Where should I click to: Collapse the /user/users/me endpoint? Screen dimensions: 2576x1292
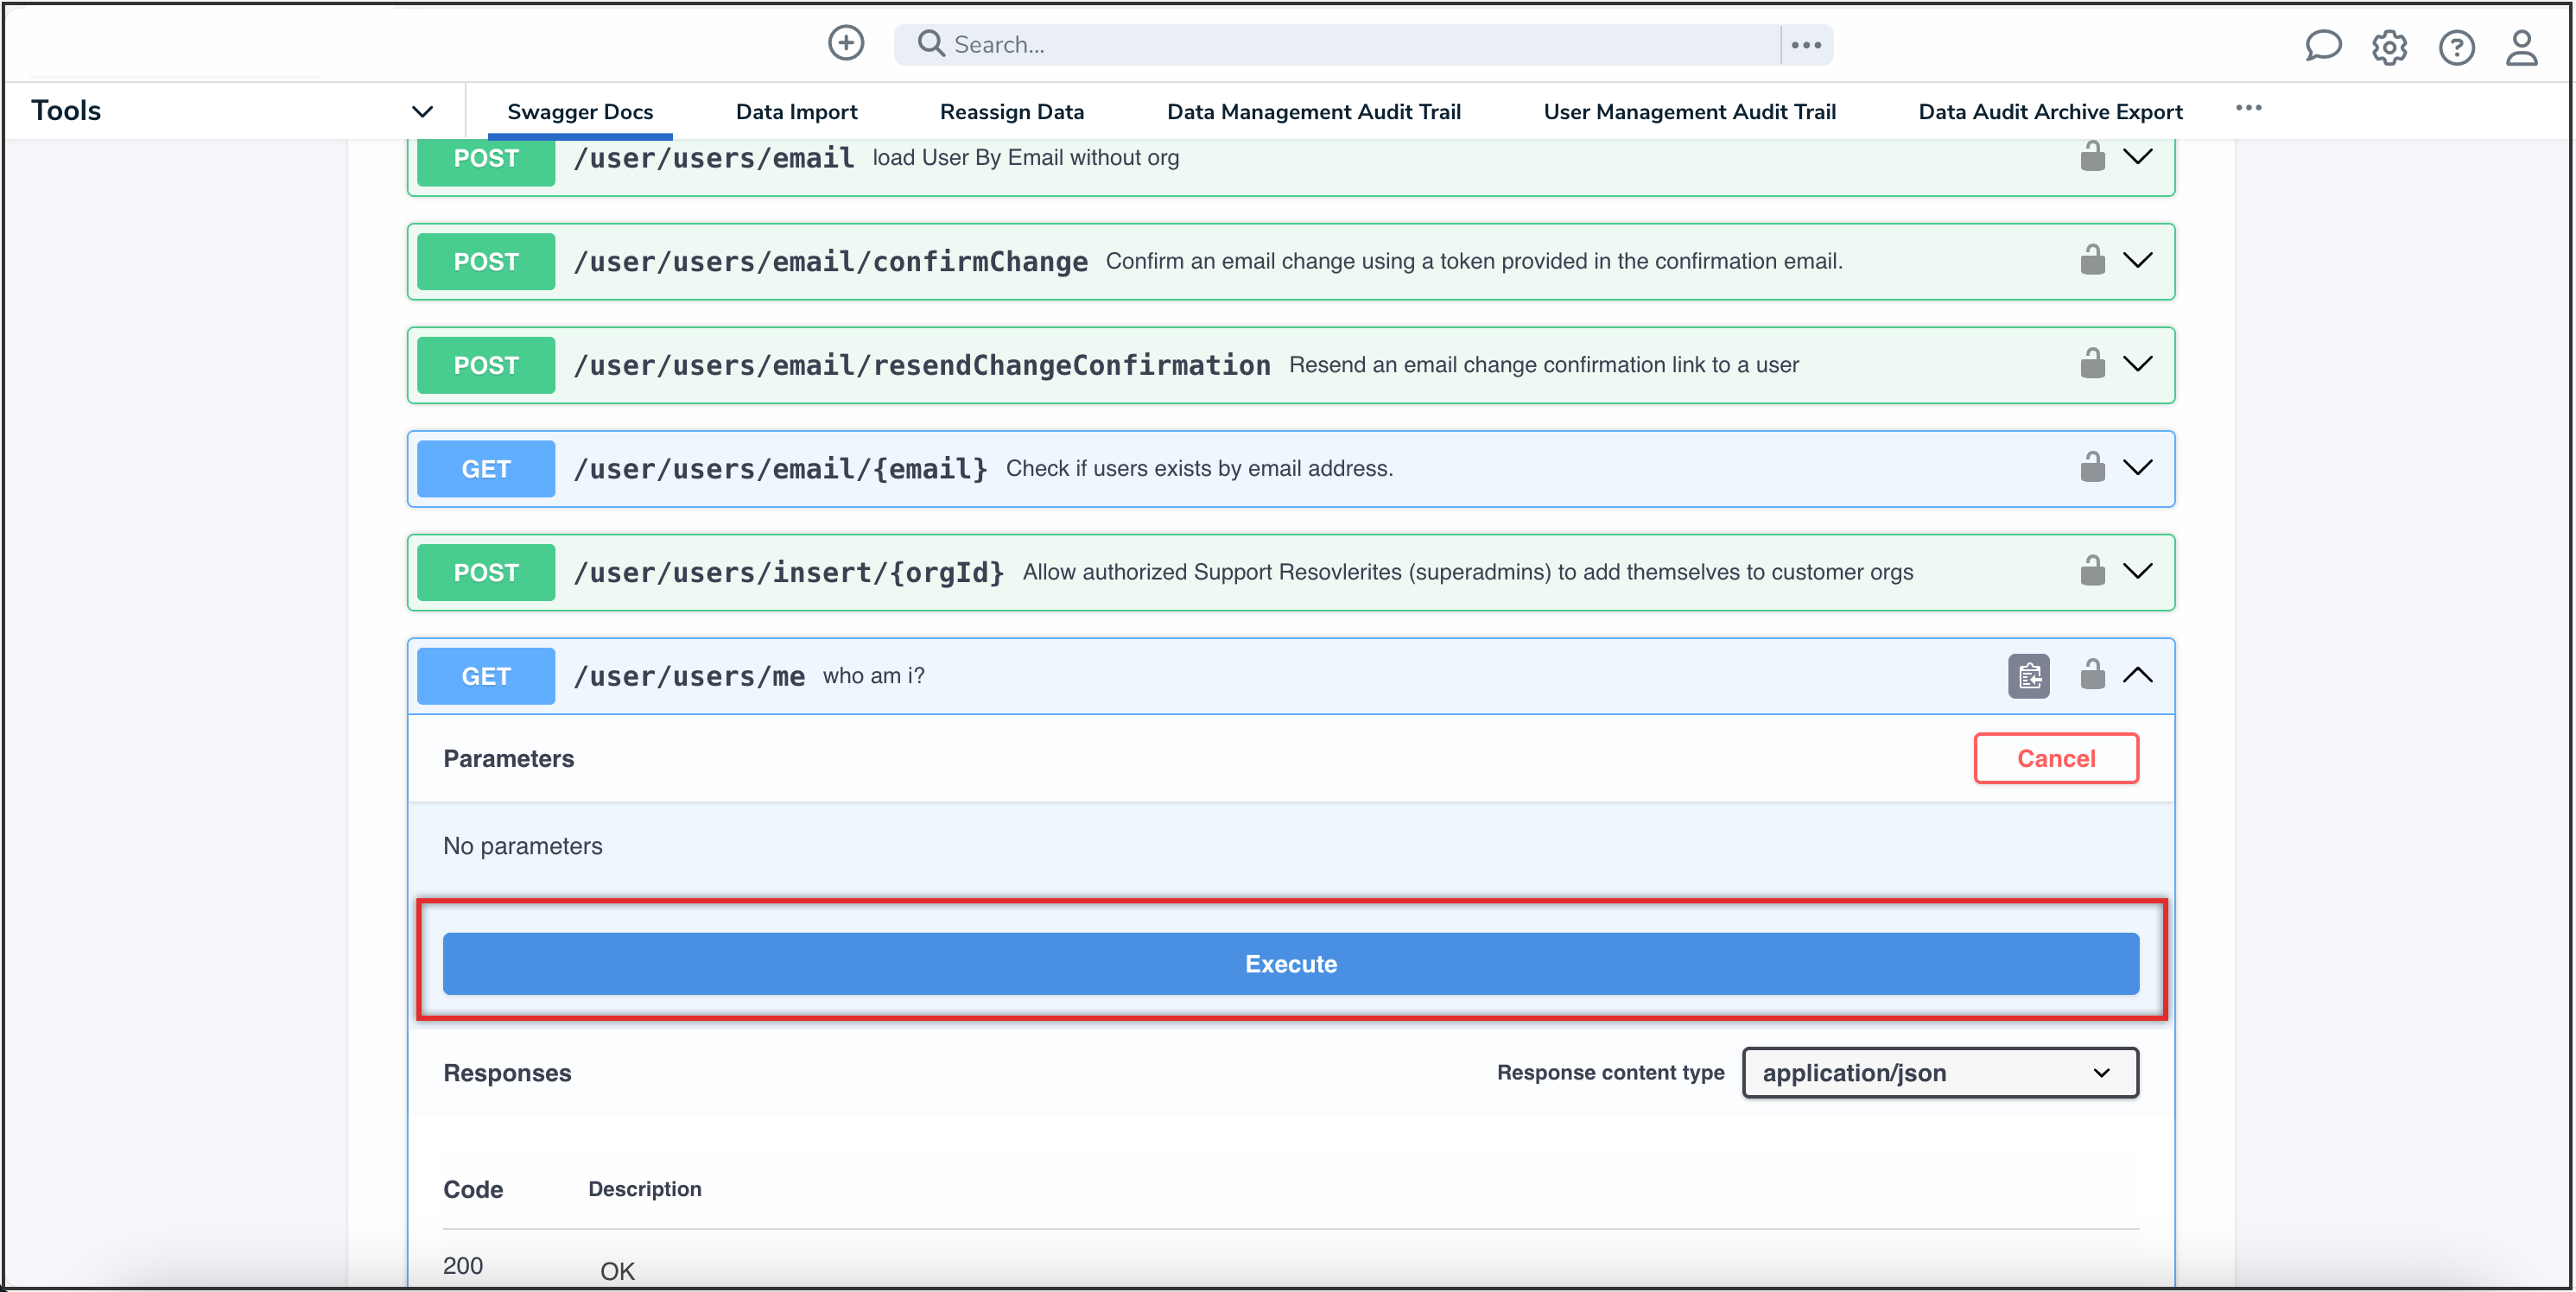2137,675
